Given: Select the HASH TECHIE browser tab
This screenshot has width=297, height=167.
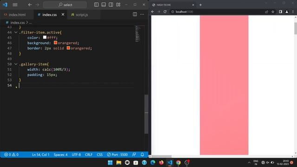Looking at the screenshot, I should (x=173, y=5).
